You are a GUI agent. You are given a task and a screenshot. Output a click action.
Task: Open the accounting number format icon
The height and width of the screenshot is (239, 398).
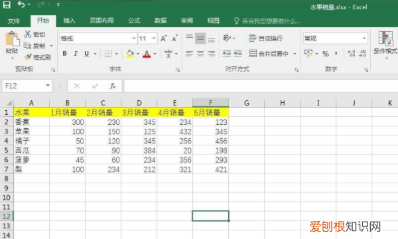pos(308,54)
